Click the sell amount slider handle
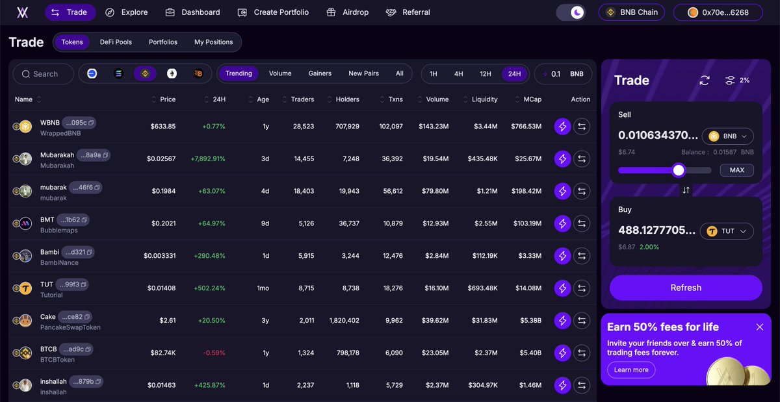780x402 pixels. [x=679, y=170]
